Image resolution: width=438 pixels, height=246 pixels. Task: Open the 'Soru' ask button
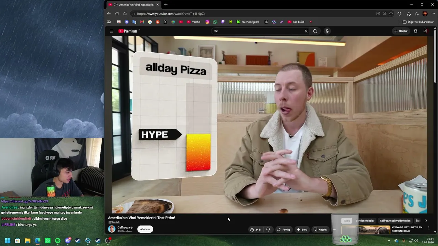302,230
